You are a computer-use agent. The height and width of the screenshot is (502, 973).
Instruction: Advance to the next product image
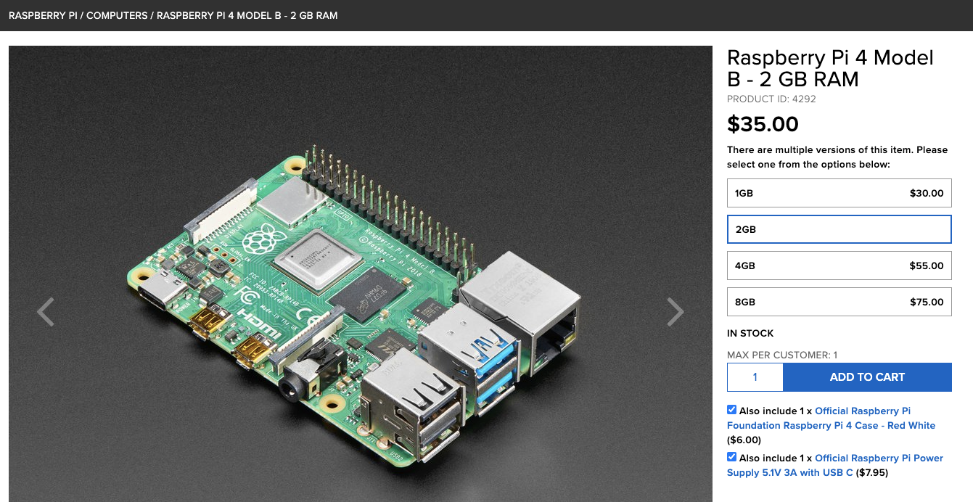pyautogui.click(x=676, y=312)
